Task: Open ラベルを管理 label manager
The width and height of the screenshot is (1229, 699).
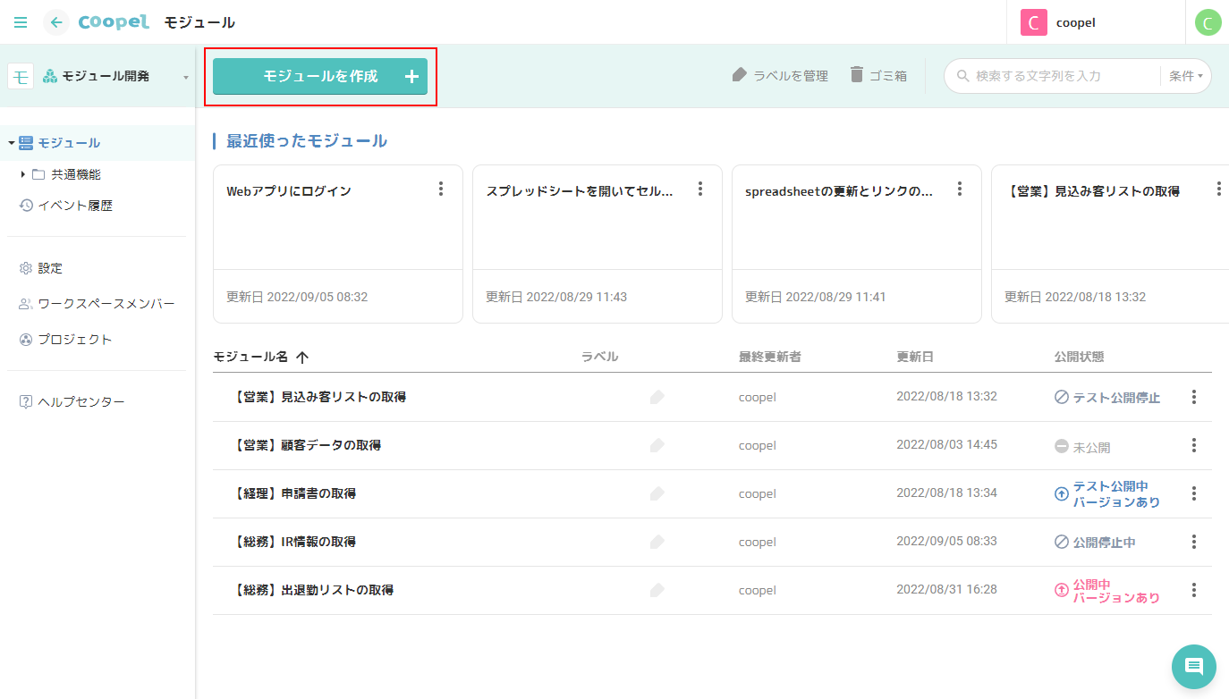Action: (x=780, y=76)
